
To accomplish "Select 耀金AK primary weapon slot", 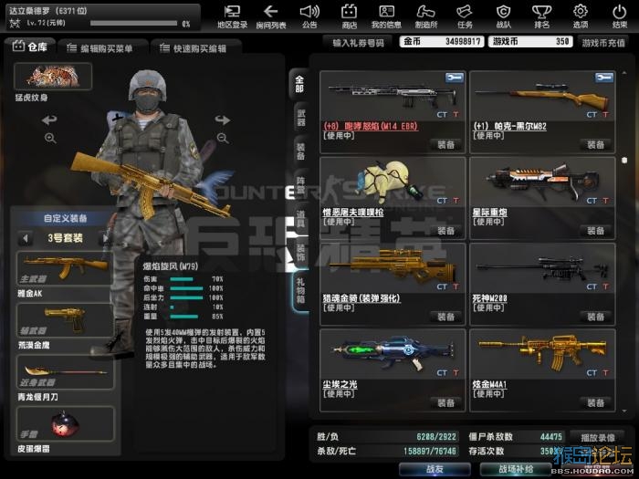I will click(65, 268).
